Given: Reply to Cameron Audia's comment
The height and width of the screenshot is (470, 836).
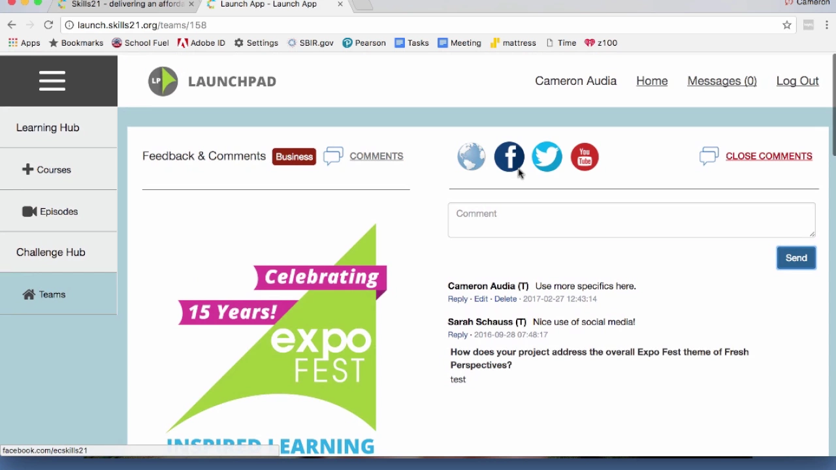Looking at the screenshot, I should (458, 299).
